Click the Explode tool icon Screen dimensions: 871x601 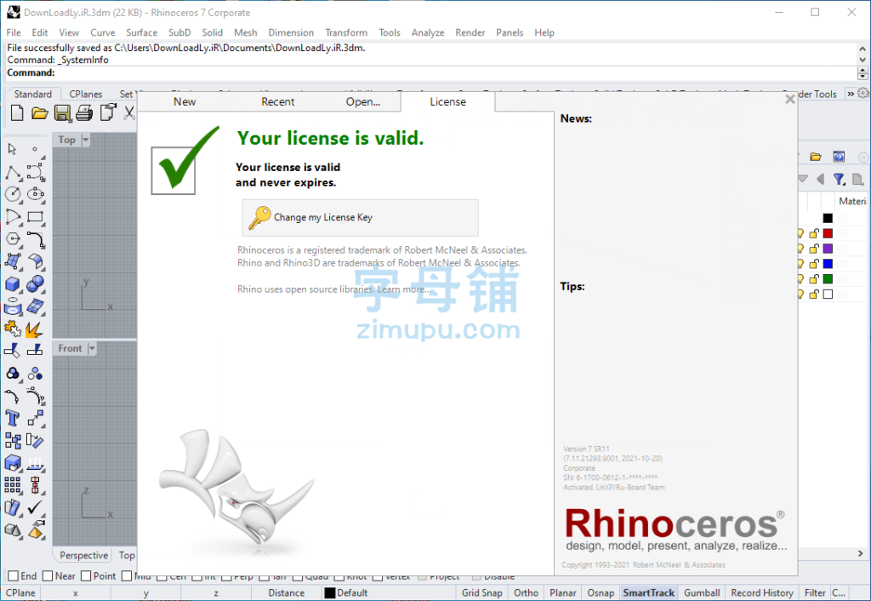coord(34,329)
